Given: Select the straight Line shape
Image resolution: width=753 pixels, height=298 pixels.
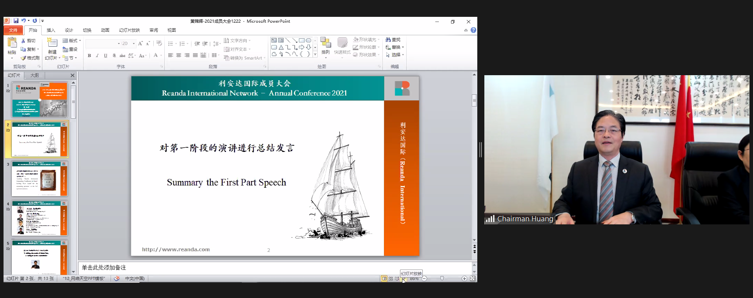Looking at the screenshot, I should point(288,40).
